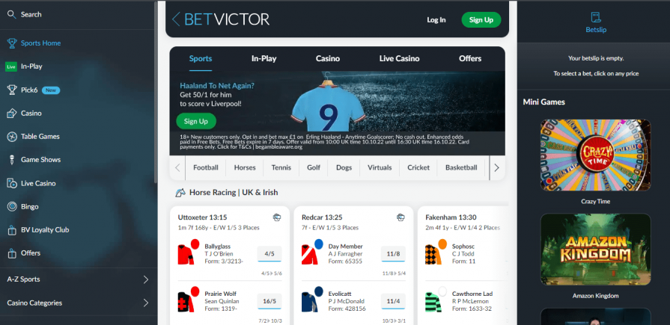This screenshot has width=670, height=325.
Task: Click the Uttoxeter 13:15 race card icon
Action: tap(277, 217)
